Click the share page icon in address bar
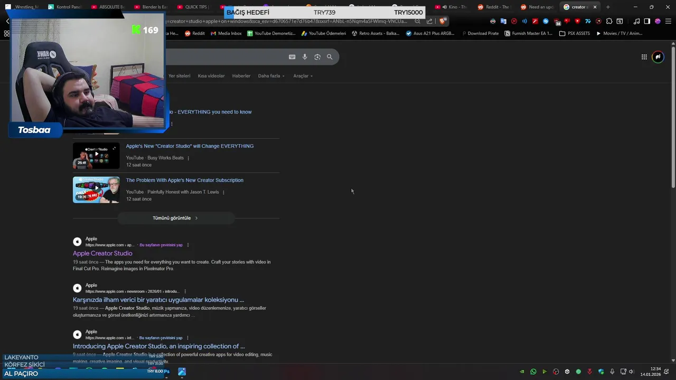 pos(429,21)
